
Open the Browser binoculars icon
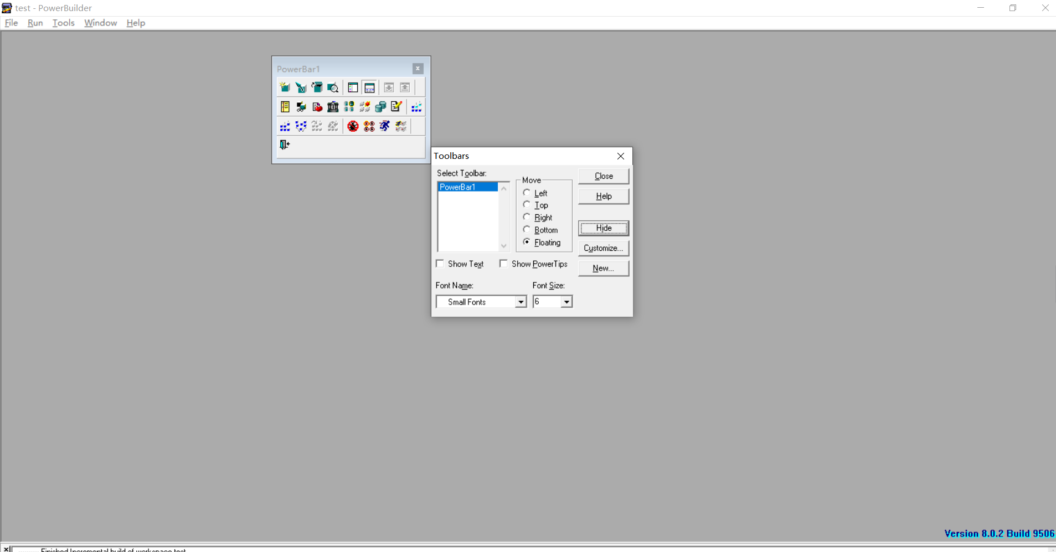[x=301, y=107]
